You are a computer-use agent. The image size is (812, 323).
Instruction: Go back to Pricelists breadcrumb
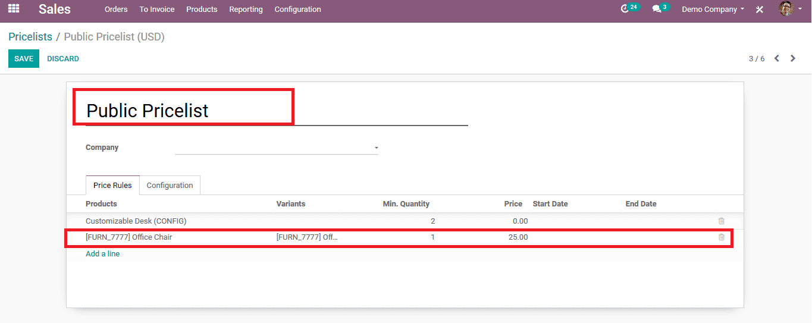point(30,37)
